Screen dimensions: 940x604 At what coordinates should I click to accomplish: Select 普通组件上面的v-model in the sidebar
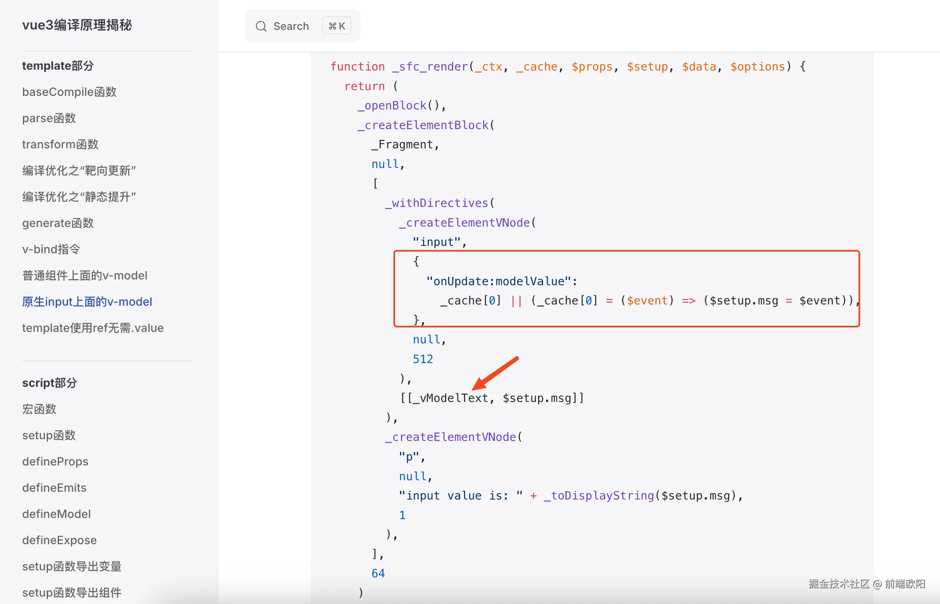[85, 275]
